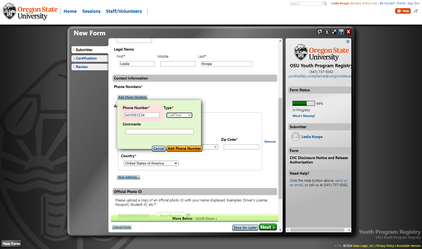Screen dimensions: 422x249
Task: Click Leslie Knope's avatar in Submitter panel
Action: pos(296,137)
